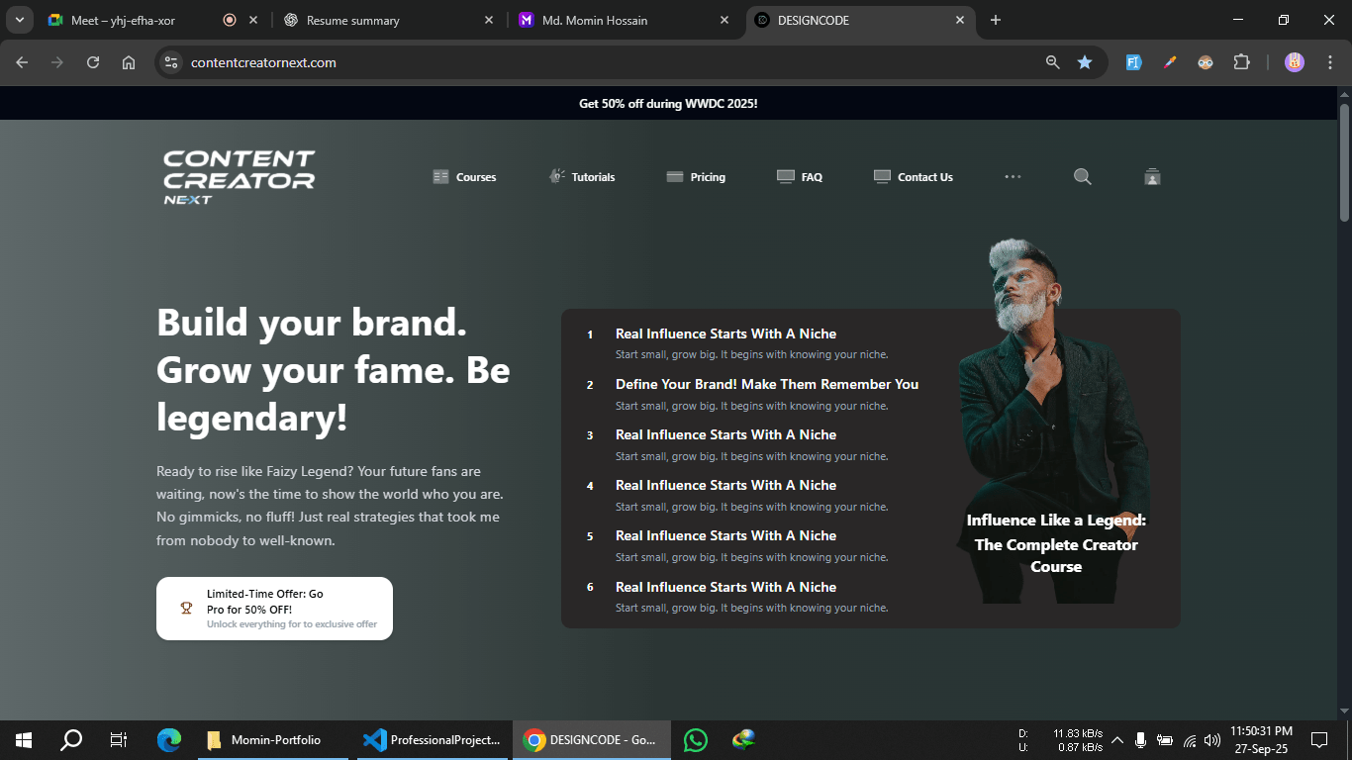Open WhatsApp from the taskbar
Viewport: 1352px width, 760px height.
pos(696,739)
